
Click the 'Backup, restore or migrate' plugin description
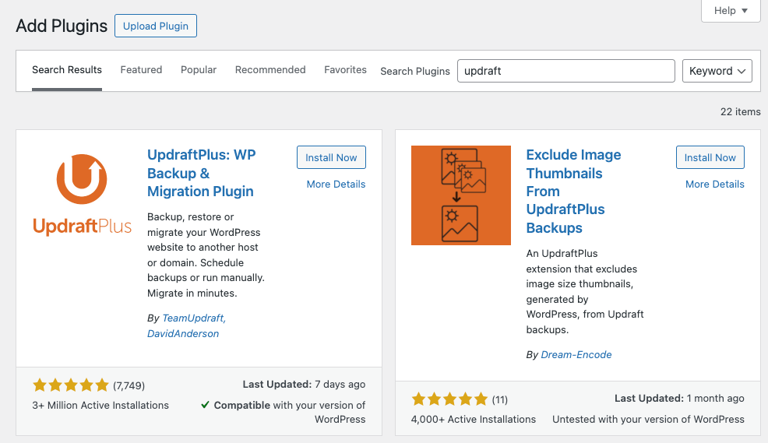coord(206,255)
